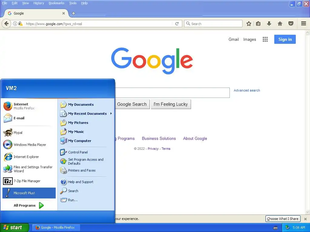Close the Google tab
Viewport: 310px width, 232px height.
click(x=64, y=13)
